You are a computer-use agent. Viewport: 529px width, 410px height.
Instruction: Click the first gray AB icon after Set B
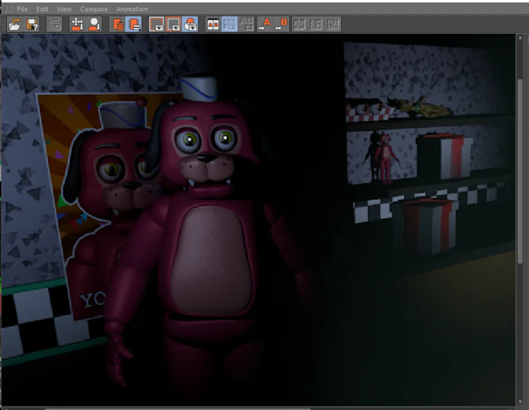pos(299,24)
